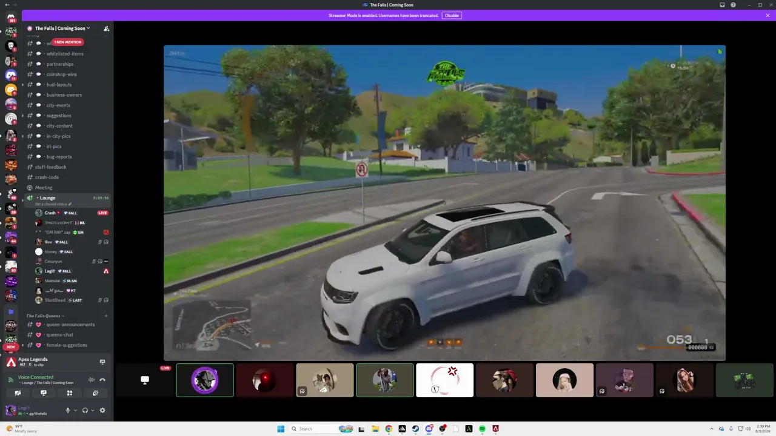Open microphone input options arrow
Screen dimensions: 776x436
pos(75,411)
